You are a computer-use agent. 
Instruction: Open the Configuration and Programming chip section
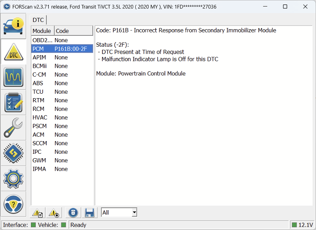13,153
